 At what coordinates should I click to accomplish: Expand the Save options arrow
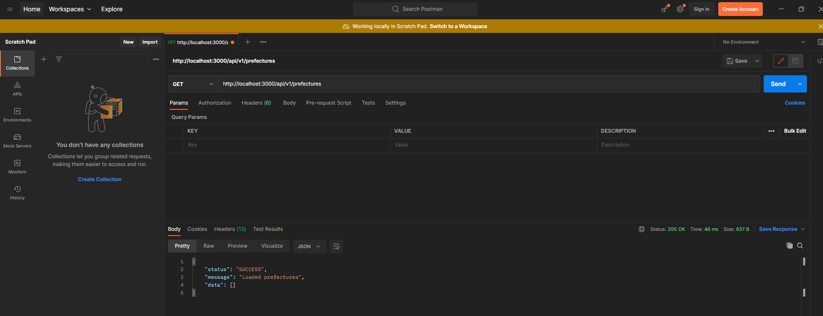757,61
